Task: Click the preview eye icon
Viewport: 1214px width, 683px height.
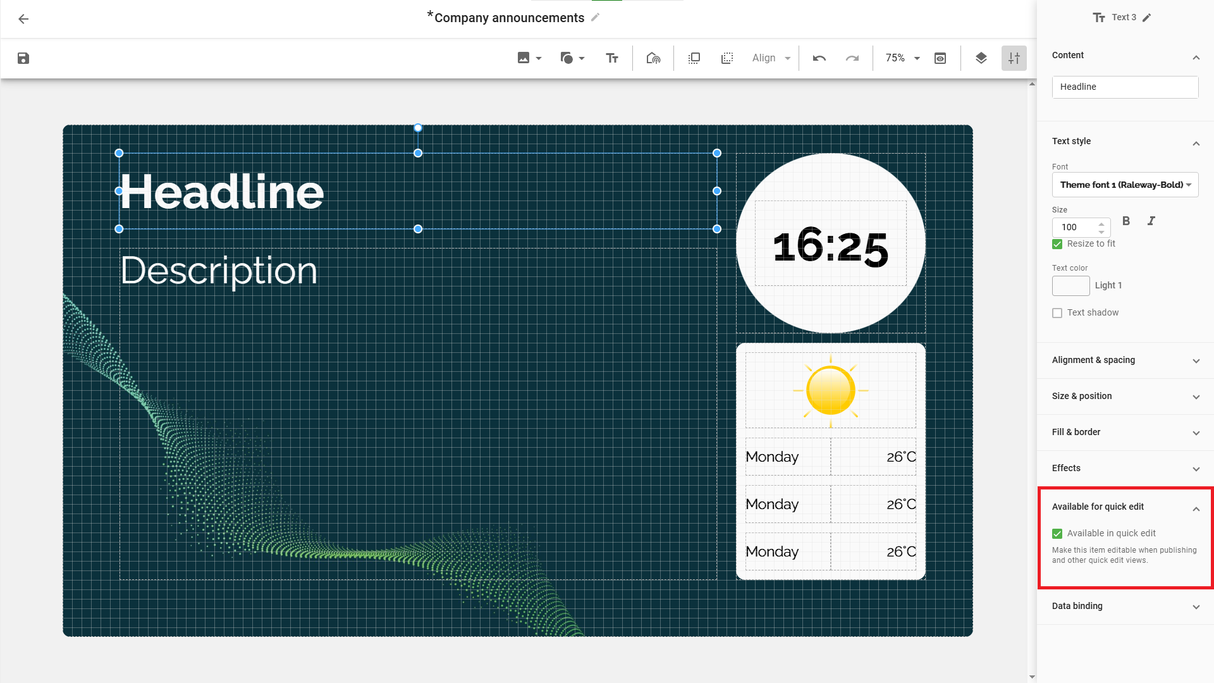Action: click(x=940, y=58)
